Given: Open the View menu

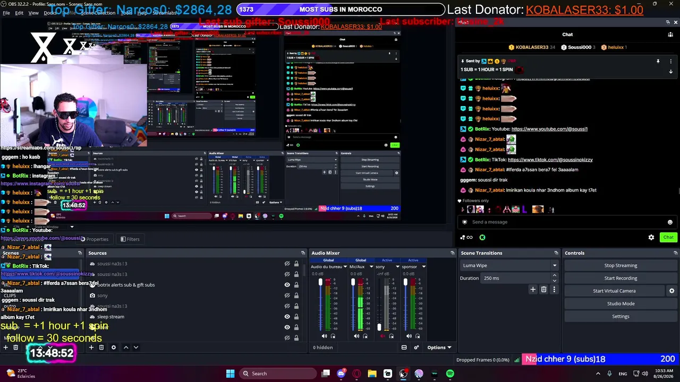Looking at the screenshot, I should [33, 13].
